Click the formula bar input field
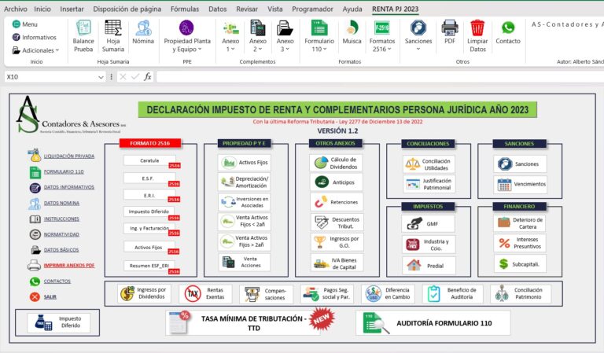 click(x=380, y=77)
